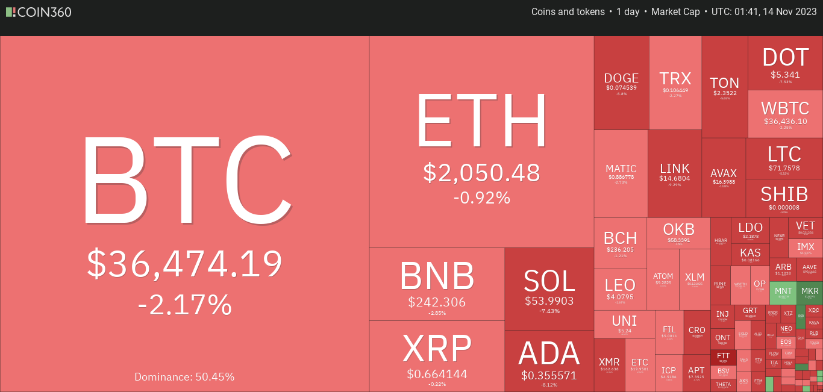Open the green MKR tile
The height and width of the screenshot is (392, 823).
coord(810,292)
